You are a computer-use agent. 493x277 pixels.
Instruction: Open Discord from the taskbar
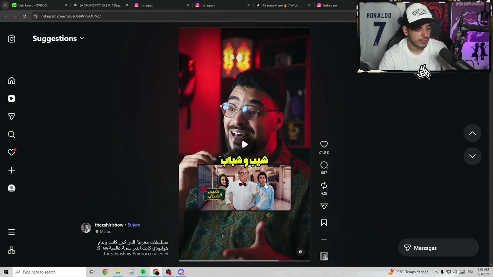(x=181, y=272)
